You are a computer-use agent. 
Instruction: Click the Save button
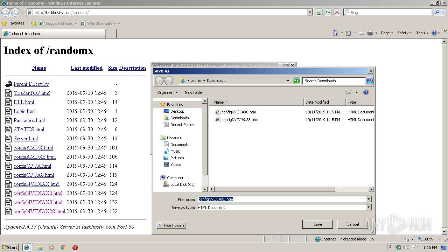[318, 224]
